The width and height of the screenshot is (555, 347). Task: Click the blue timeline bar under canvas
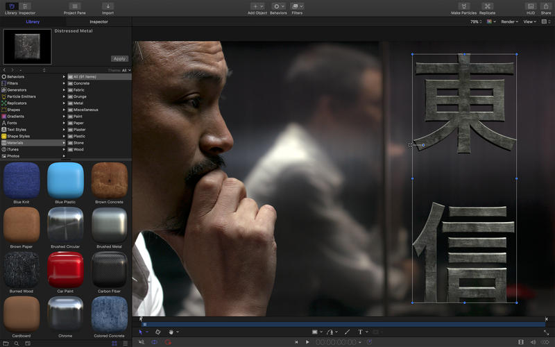click(343, 324)
